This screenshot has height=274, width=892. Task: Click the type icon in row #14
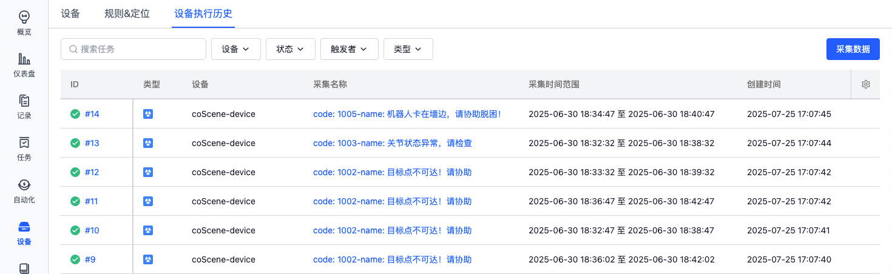click(148, 114)
